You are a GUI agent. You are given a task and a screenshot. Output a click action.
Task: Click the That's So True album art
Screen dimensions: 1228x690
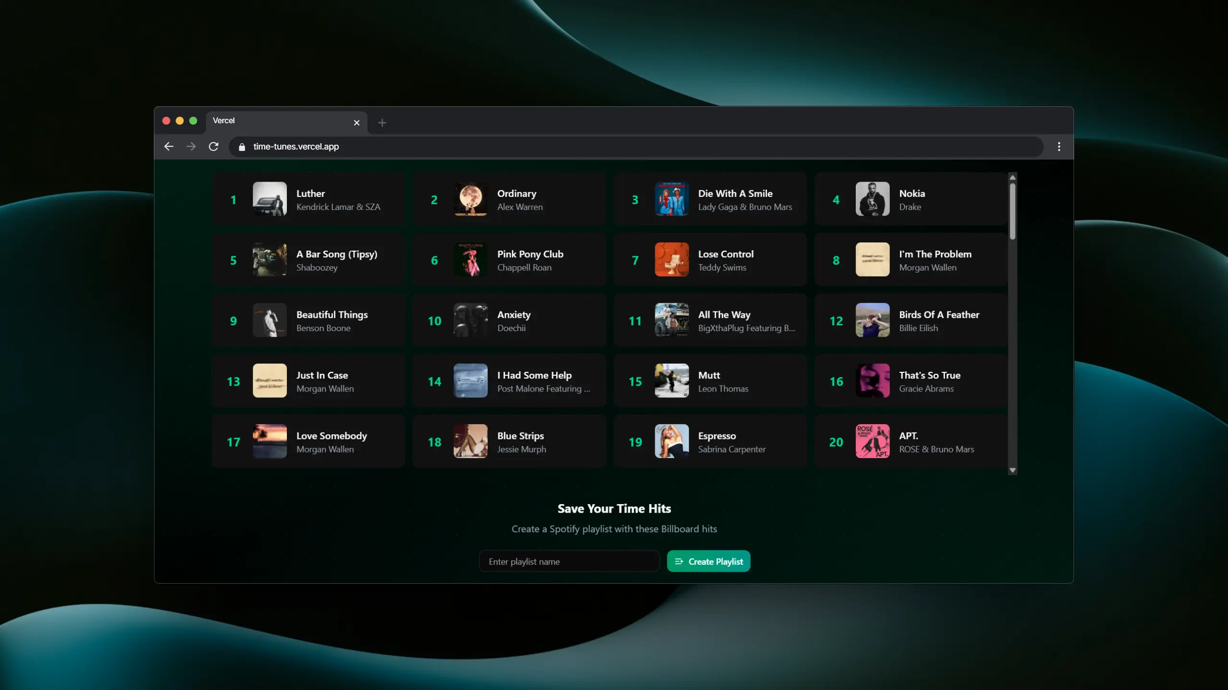tap(873, 380)
